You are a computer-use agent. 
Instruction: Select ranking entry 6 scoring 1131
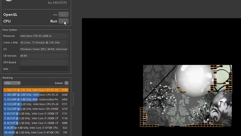coord(36,114)
